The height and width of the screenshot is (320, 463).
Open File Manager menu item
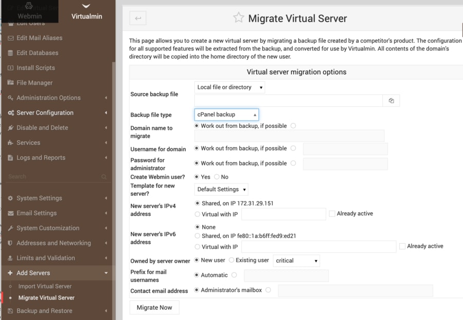34,83
